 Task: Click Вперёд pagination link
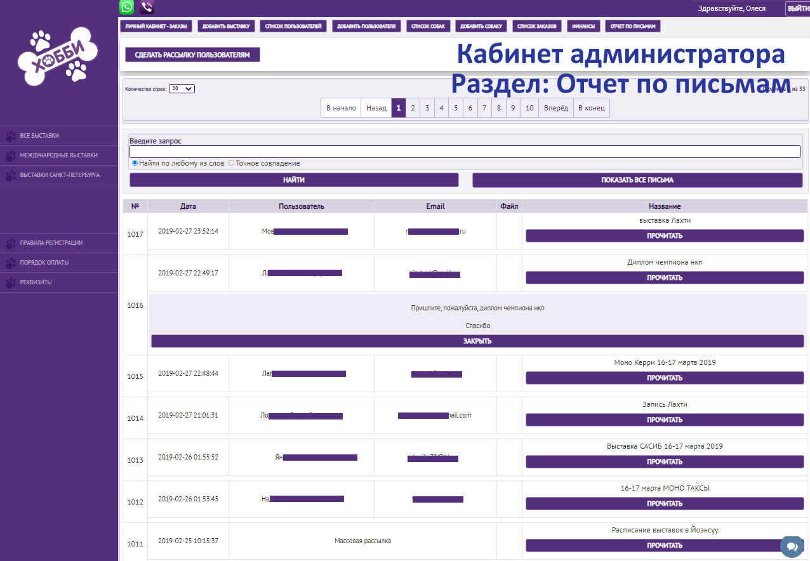click(556, 108)
